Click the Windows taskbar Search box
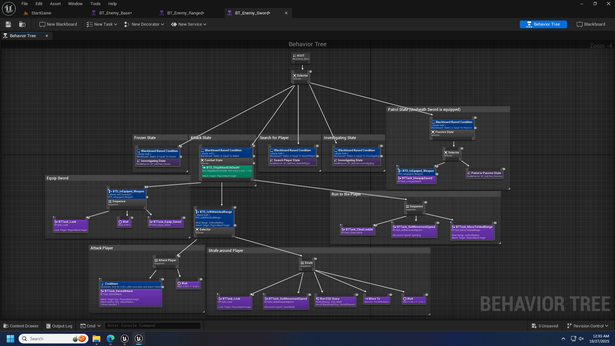The image size is (615, 346). point(54,339)
